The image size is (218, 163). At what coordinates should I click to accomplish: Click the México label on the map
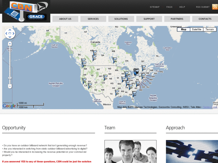(107, 104)
